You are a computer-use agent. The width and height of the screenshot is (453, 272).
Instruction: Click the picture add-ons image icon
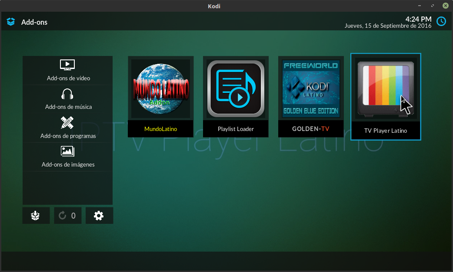(x=67, y=151)
